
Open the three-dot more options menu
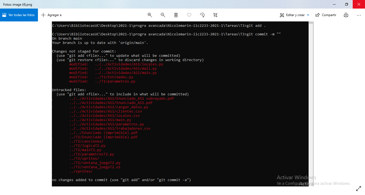click(359, 15)
